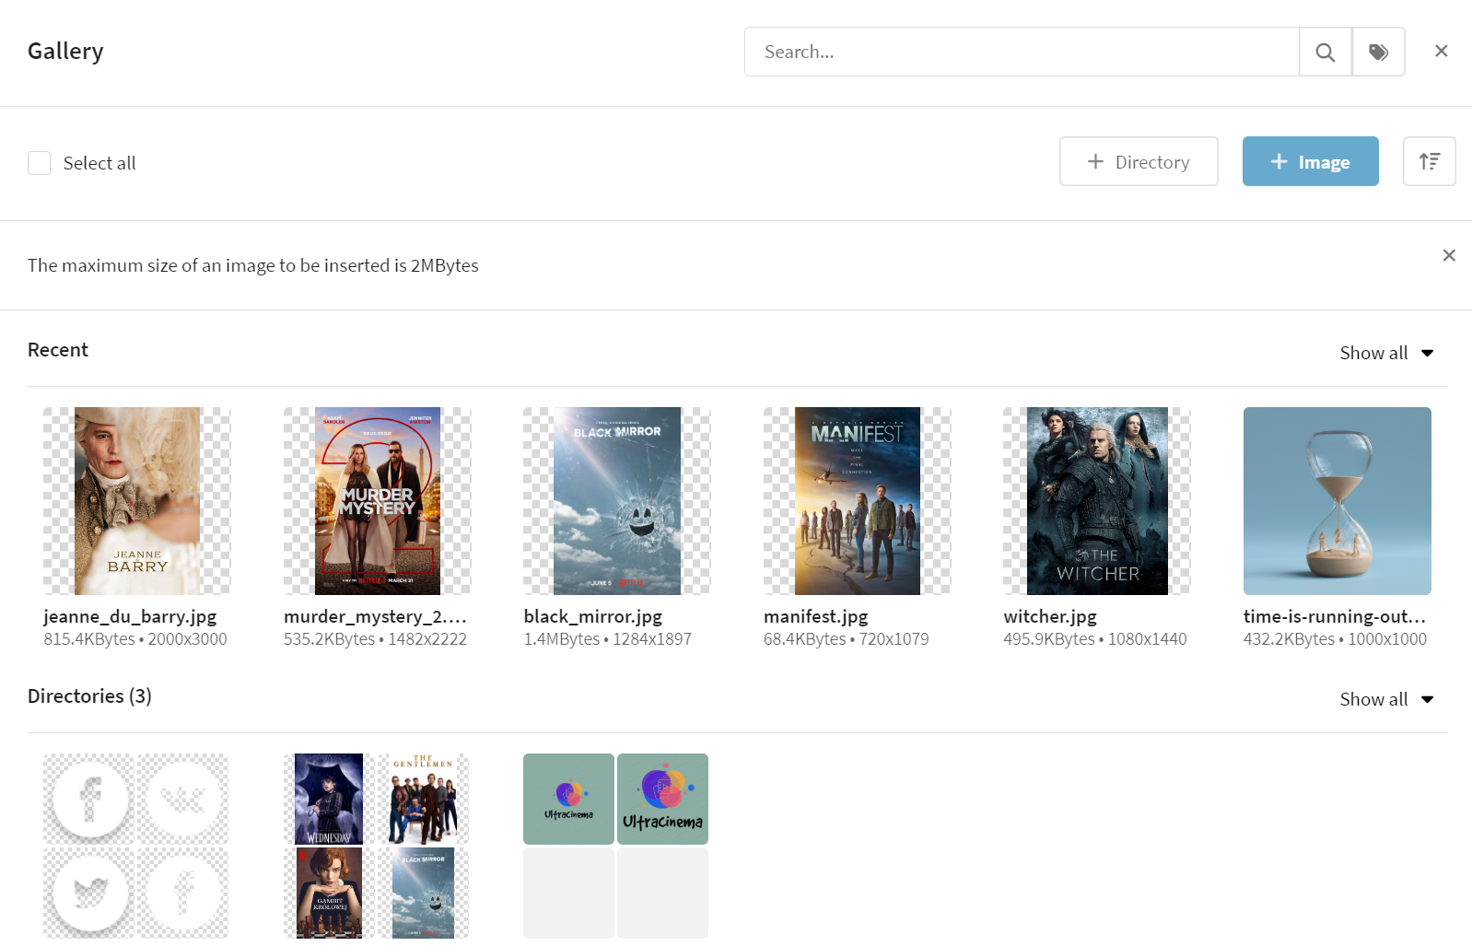Click the 495.9KBytes • 1080x1440 details
The image size is (1472, 946).
click(1095, 639)
